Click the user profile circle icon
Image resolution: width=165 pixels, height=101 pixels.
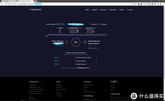pyautogui.click(x=67, y=42)
